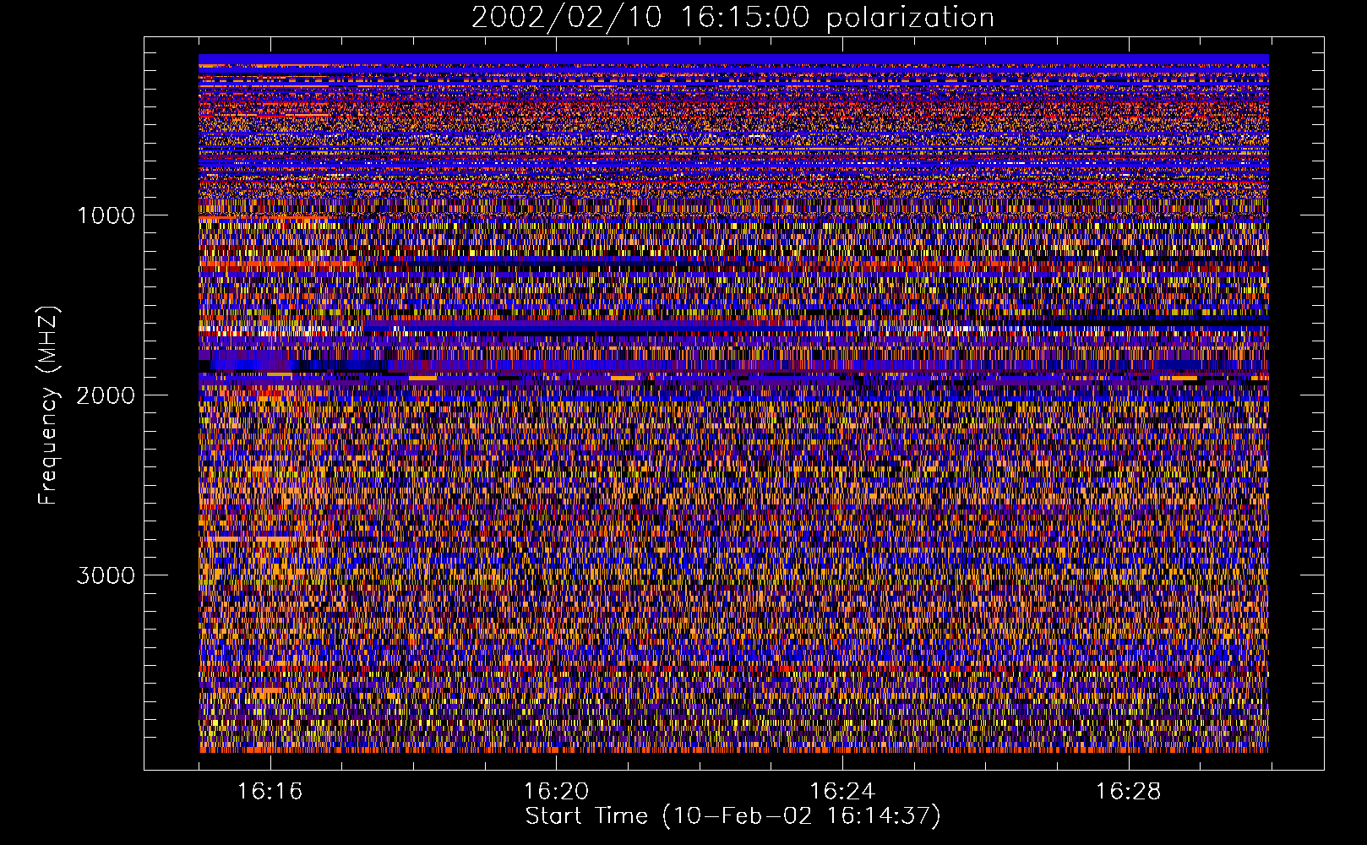
Task: Click the 'Frequency (MHZ)' axis label
Action: [48, 406]
